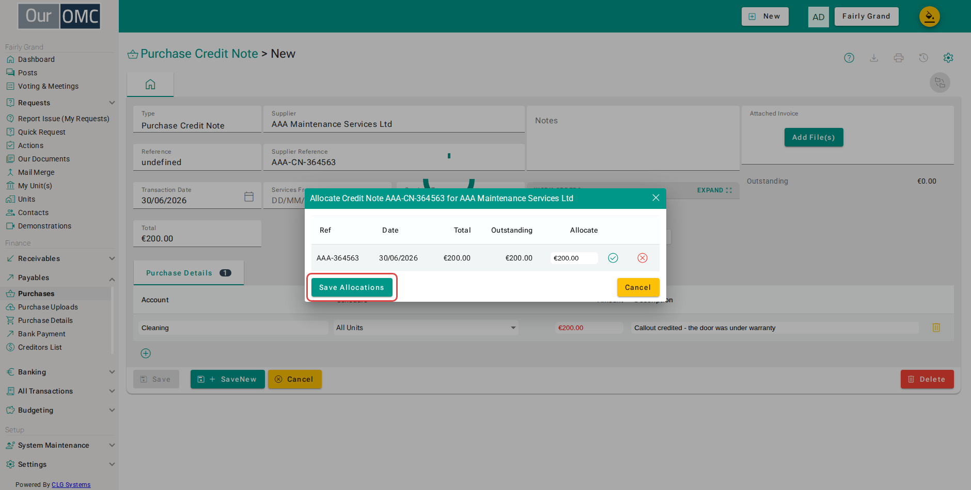
Task: Select the Purchase Details tab
Action: (x=189, y=273)
